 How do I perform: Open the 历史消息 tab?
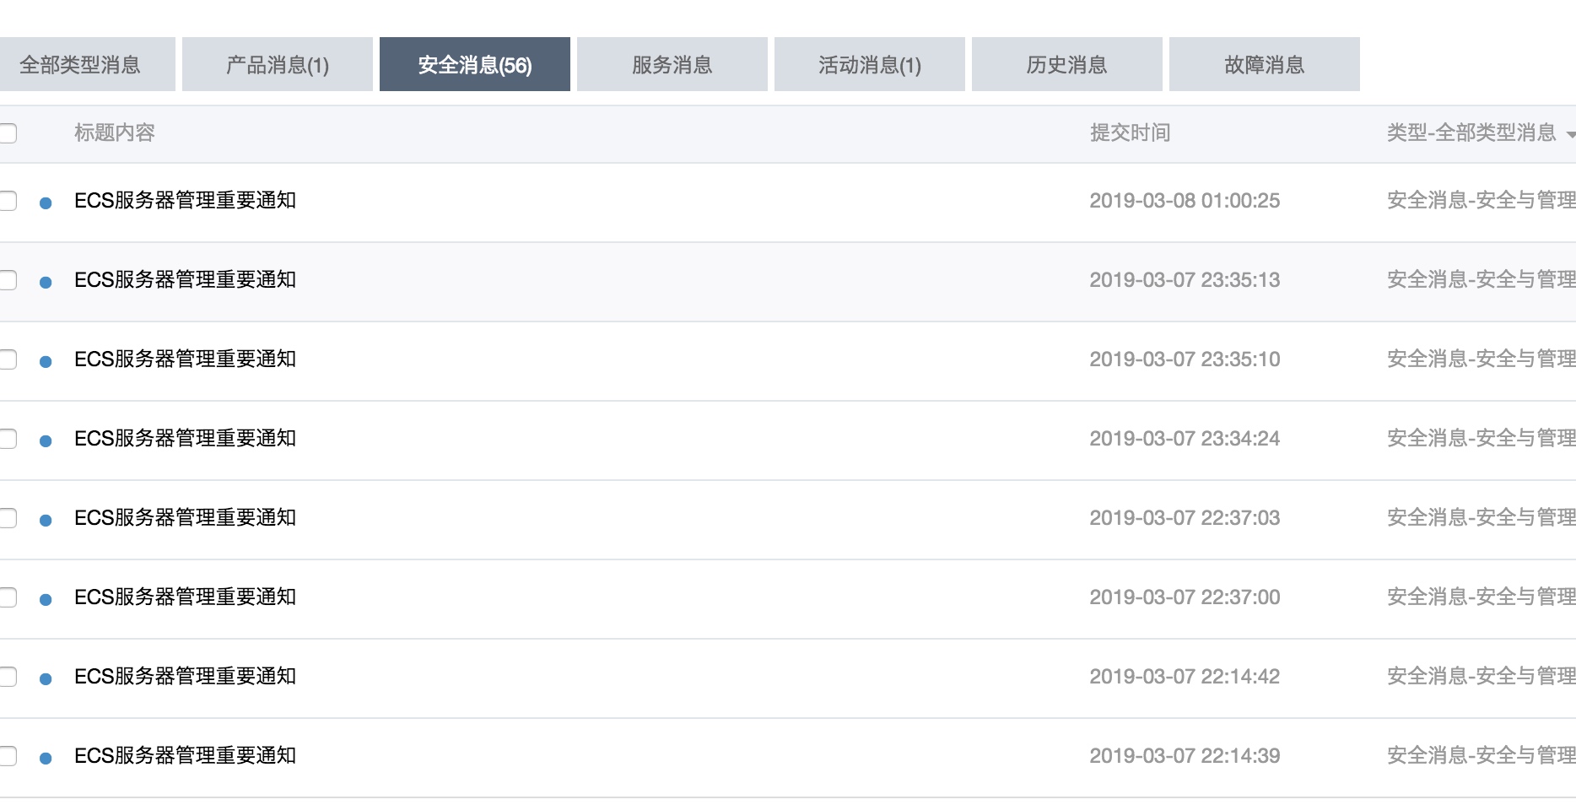[x=1067, y=64]
